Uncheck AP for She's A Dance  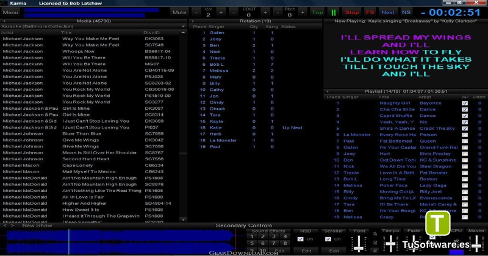click(465, 129)
